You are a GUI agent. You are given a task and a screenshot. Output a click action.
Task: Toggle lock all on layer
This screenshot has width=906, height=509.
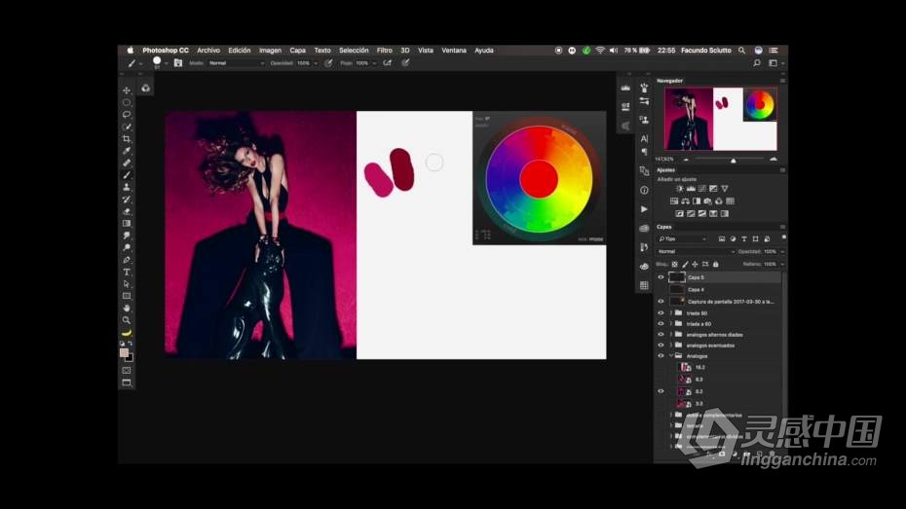pos(715,265)
